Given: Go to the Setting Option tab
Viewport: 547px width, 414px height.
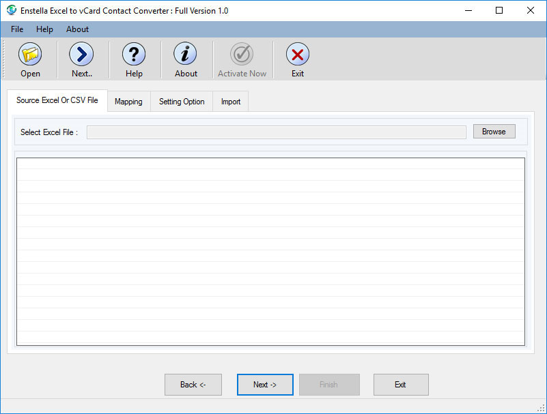Looking at the screenshot, I should 182,102.
